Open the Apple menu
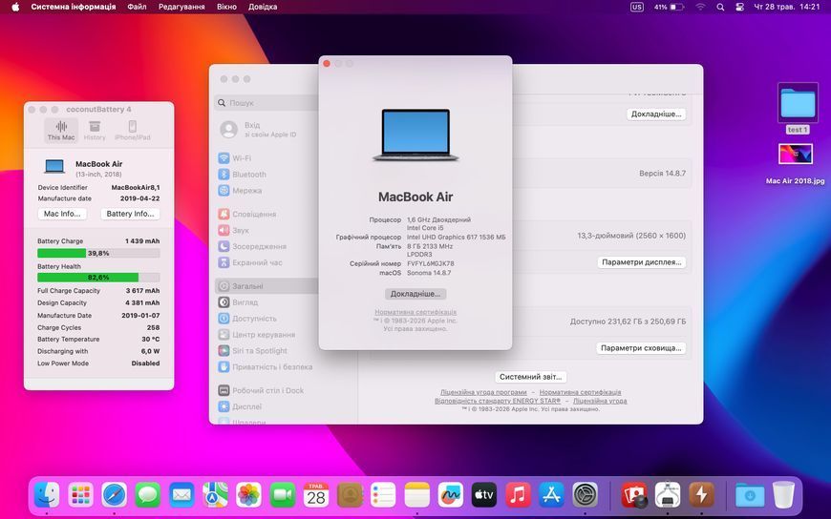Image resolution: width=831 pixels, height=519 pixels. [x=15, y=7]
